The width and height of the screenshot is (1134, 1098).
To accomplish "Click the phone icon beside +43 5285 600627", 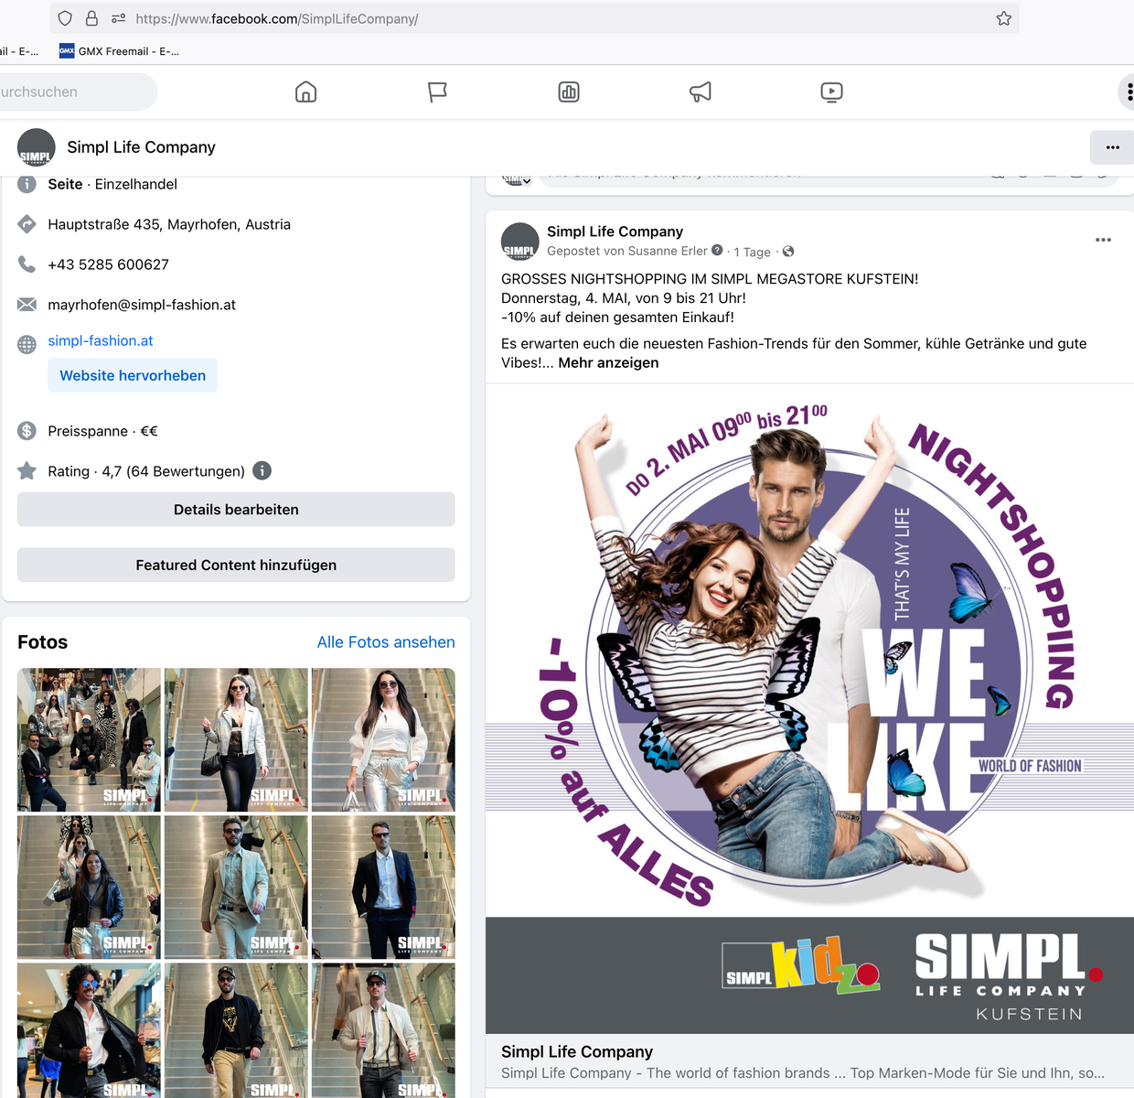I will click(x=27, y=264).
